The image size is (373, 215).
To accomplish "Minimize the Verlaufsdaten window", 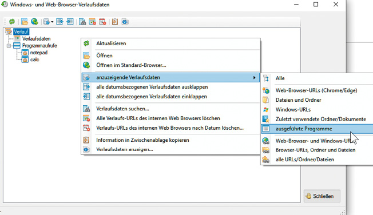I will [x=296, y=5].
